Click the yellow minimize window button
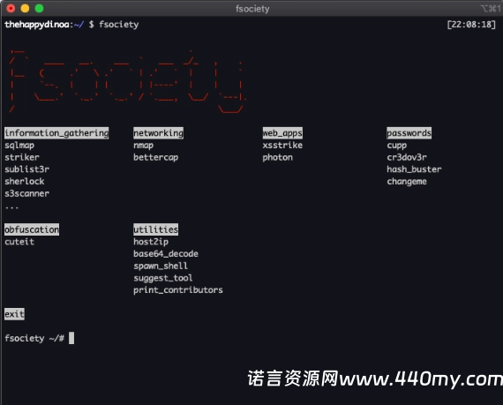The width and height of the screenshot is (503, 405). click(25, 8)
